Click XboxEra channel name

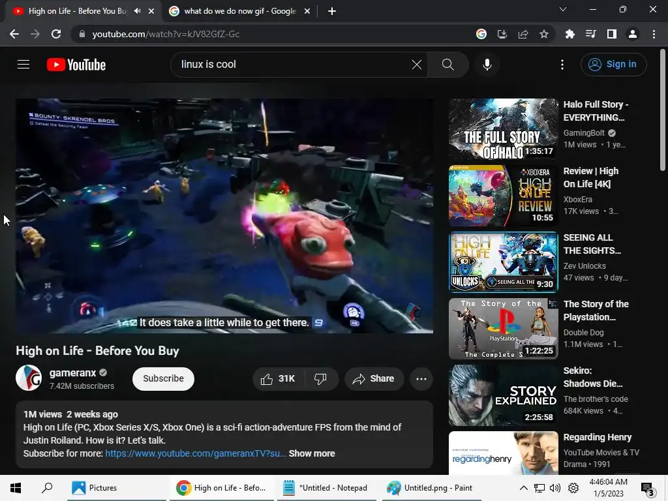578,200
